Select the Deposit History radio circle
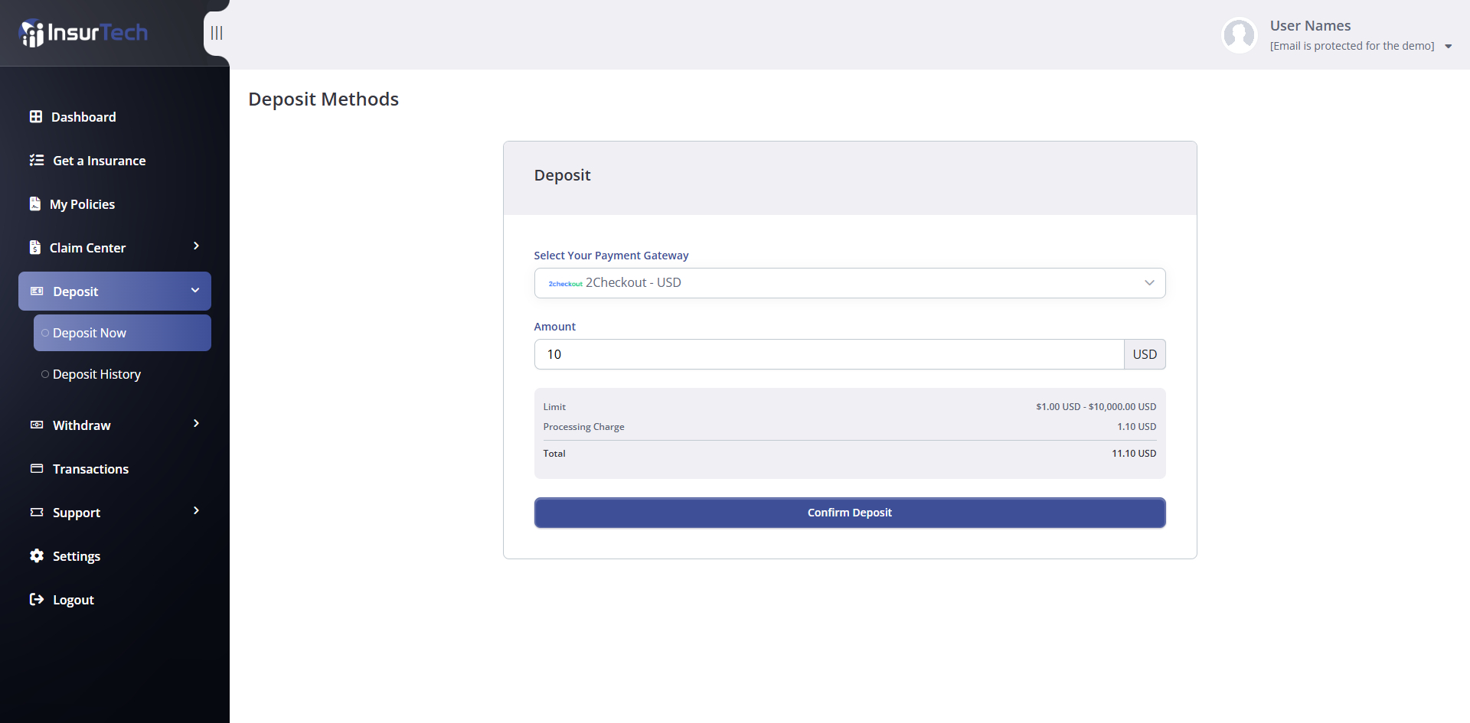This screenshot has width=1470, height=723. [x=45, y=374]
